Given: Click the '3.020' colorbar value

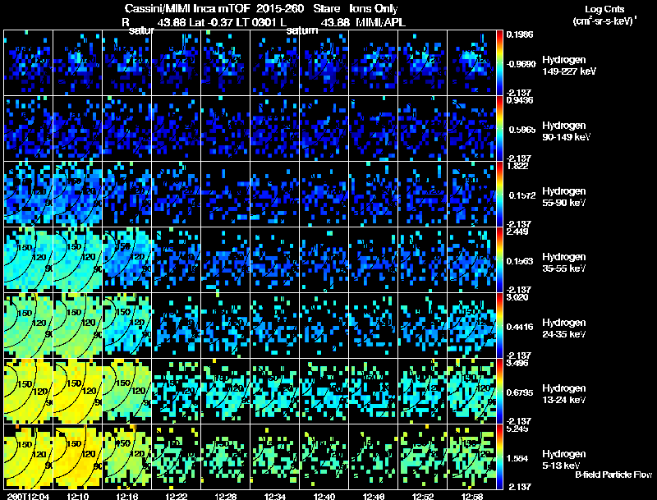Looking at the screenshot, I should pos(517,297).
